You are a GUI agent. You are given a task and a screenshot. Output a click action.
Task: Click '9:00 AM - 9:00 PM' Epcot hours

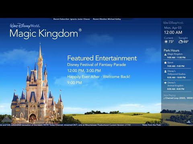(x=176, y=66)
